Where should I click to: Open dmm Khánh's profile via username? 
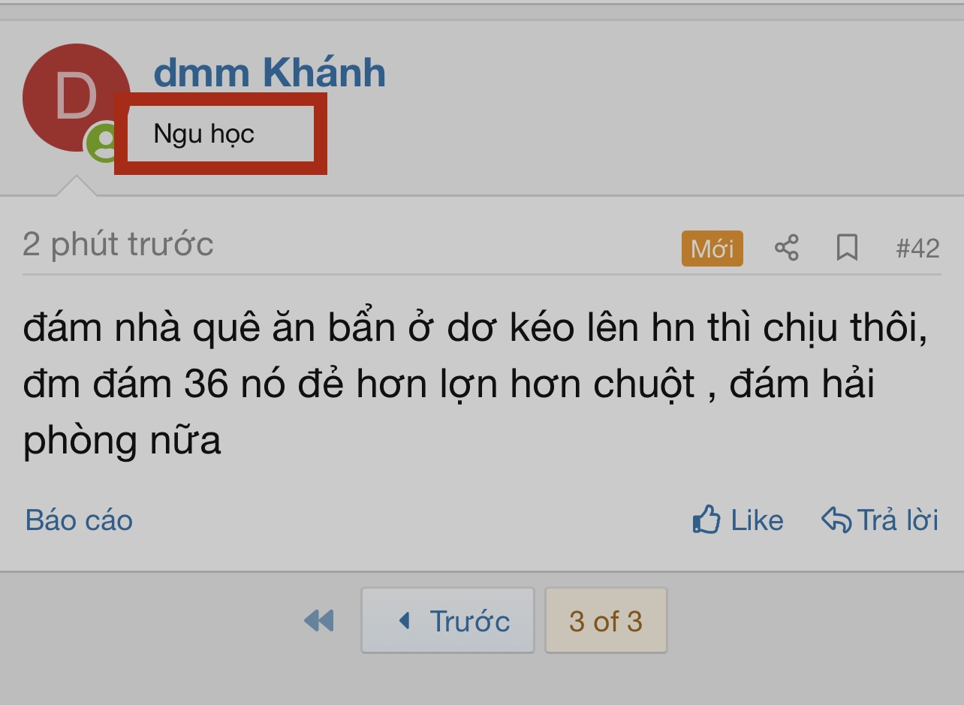coord(270,72)
